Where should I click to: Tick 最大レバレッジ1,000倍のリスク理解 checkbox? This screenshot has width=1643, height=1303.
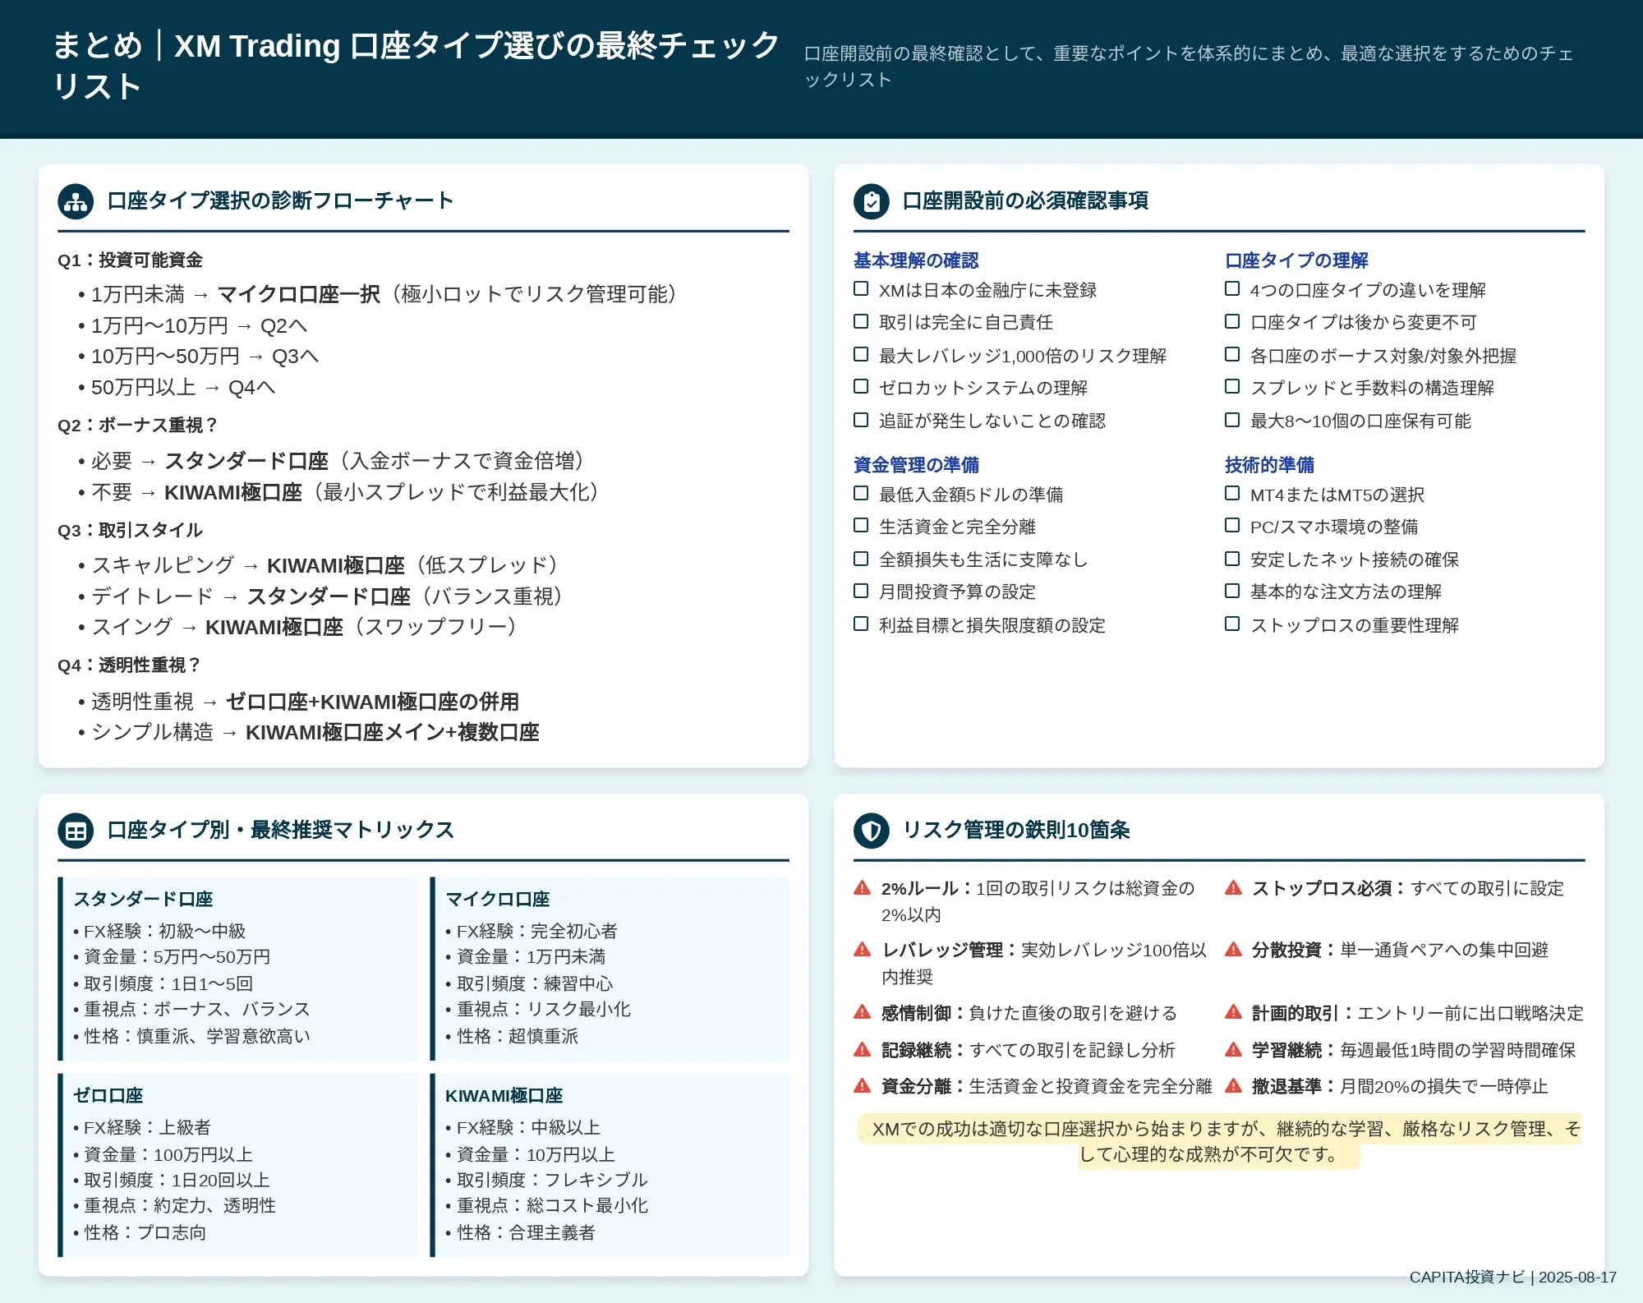click(x=861, y=355)
